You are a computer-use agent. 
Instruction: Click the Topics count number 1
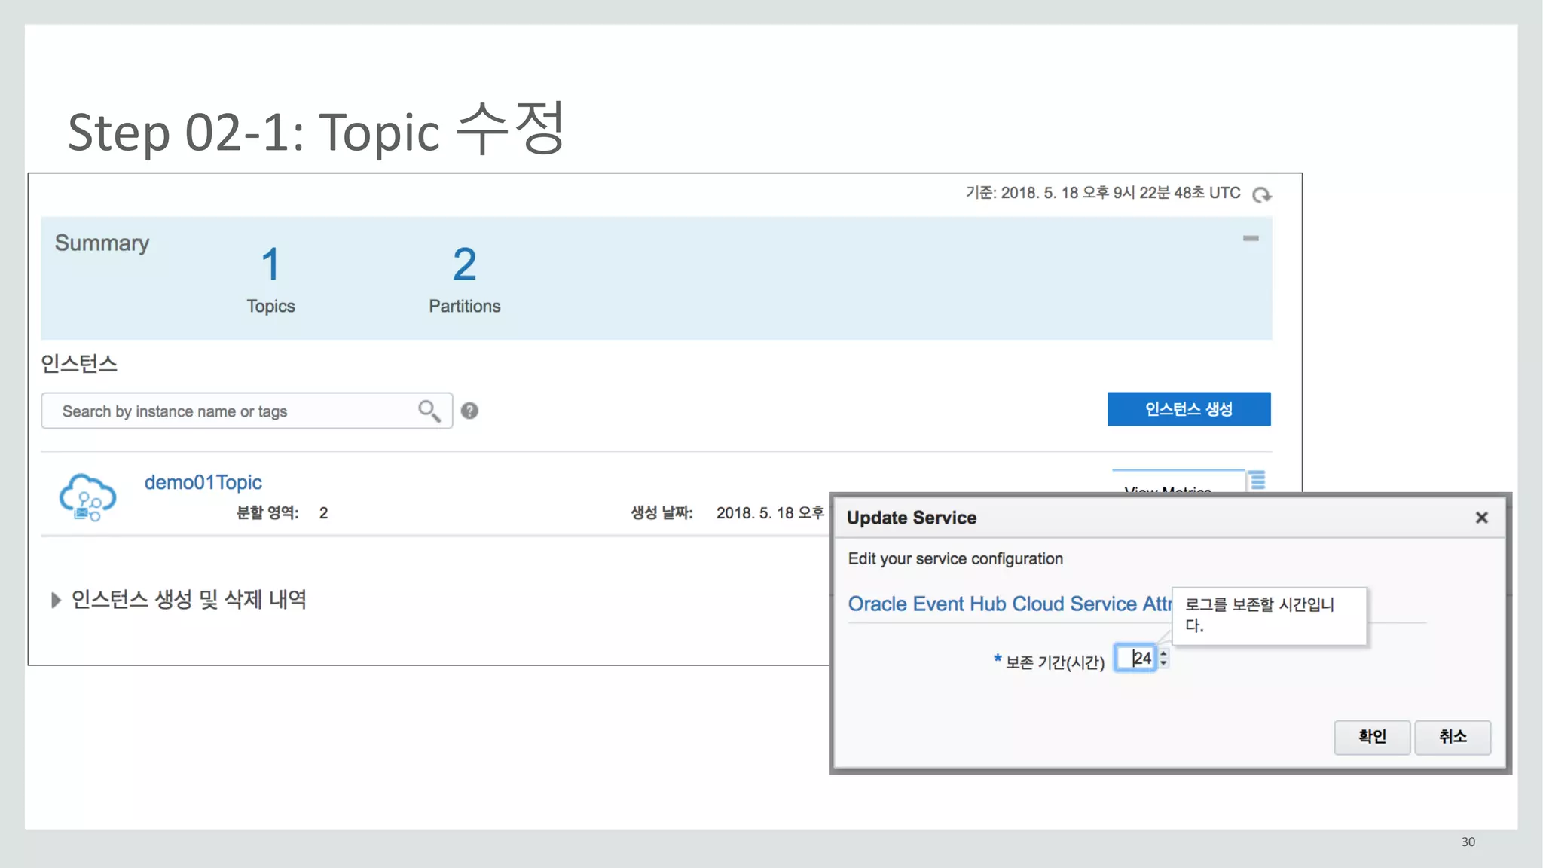270,264
